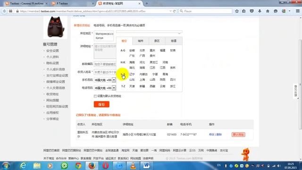This screenshot has height=170, width=302.
Task: Open the Firefox hamburger menu
Action: click(x=298, y=11)
